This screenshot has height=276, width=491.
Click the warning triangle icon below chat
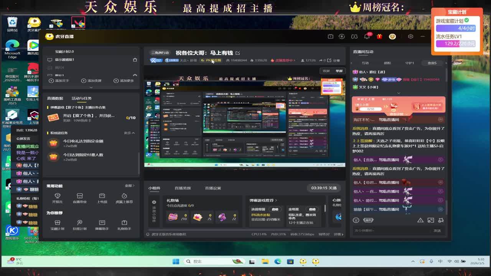pyautogui.click(x=420, y=220)
